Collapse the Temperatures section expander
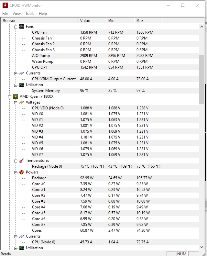 click(16, 161)
